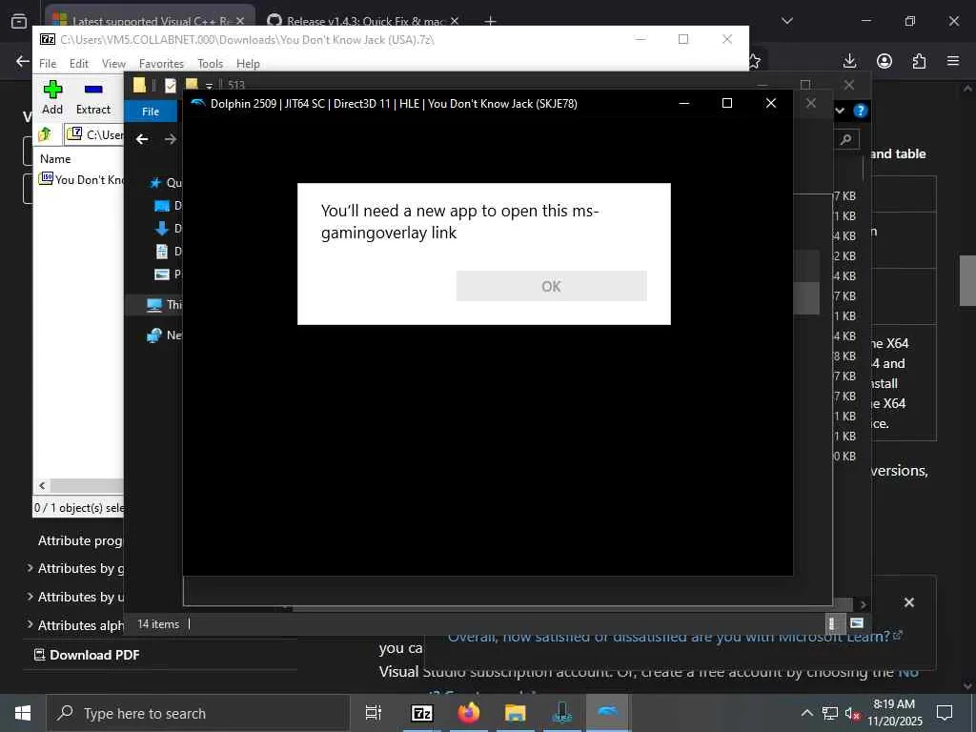The height and width of the screenshot is (732, 976).
Task: Open the 7-Zip Edit menu
Action: (x=78, y=64)
